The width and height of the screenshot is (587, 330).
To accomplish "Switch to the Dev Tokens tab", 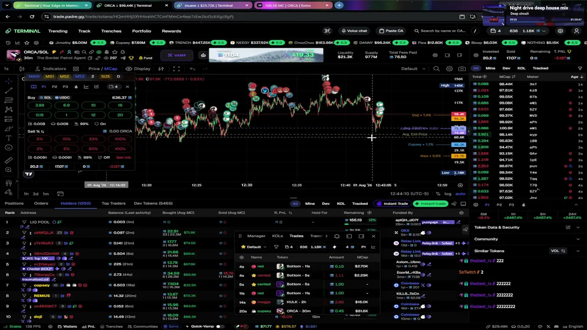I will (x=153, y=203).
